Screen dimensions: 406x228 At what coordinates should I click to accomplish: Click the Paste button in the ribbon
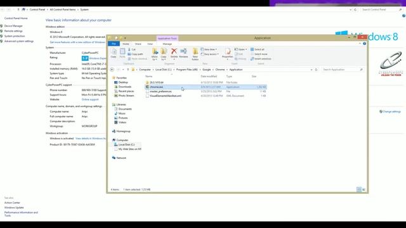pyautogui.click(x=122, y=53)
